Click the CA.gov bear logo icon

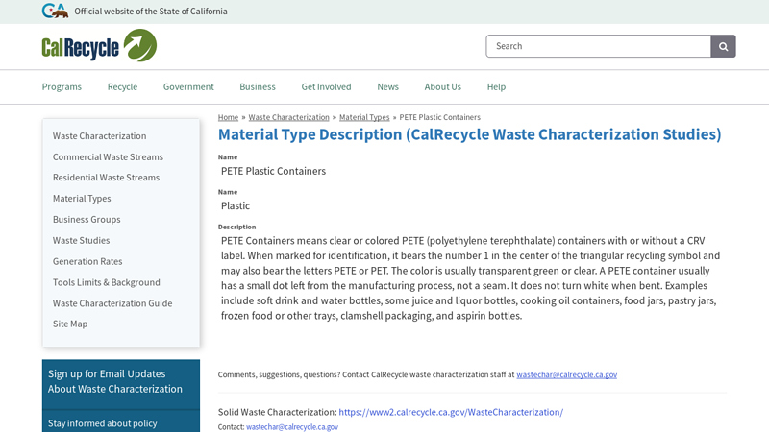pos(55,11)
